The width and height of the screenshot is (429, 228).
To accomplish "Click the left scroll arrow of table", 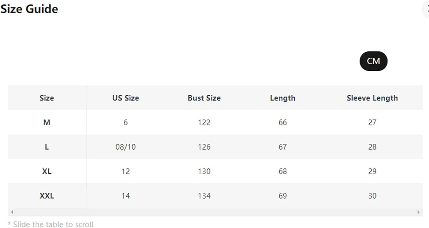I will click(x=12, y=212).
